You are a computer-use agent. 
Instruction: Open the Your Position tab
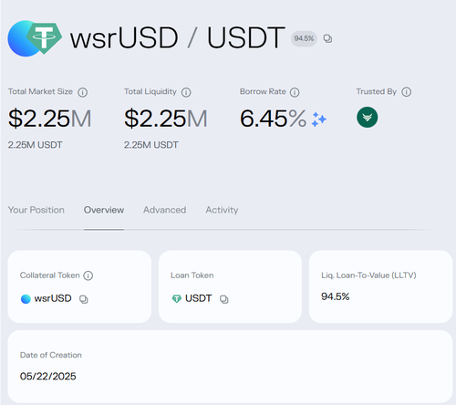point(36,210)
